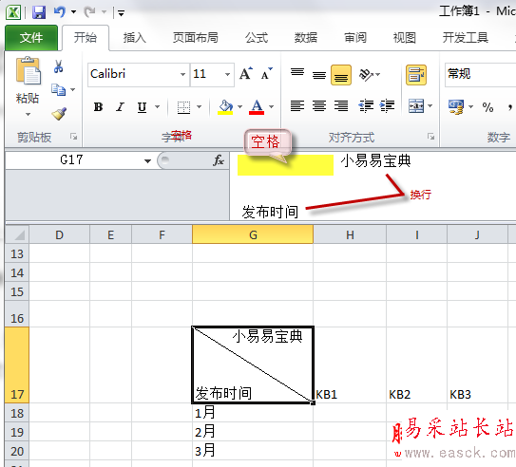
Task: Toggle Wrap Text button
Action: (416, 75)
